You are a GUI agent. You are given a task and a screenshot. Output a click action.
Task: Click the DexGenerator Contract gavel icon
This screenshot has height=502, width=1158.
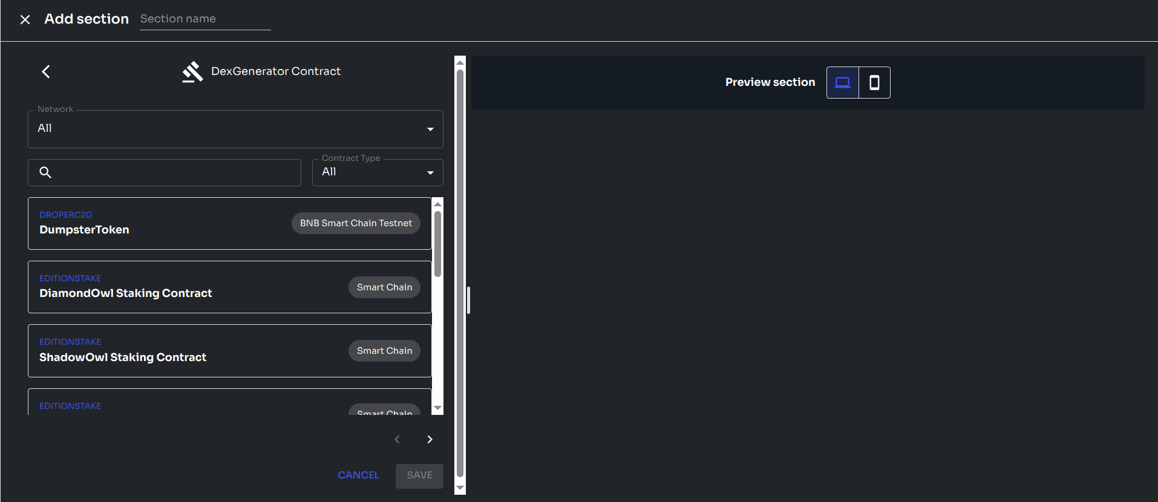coord(192,72)
